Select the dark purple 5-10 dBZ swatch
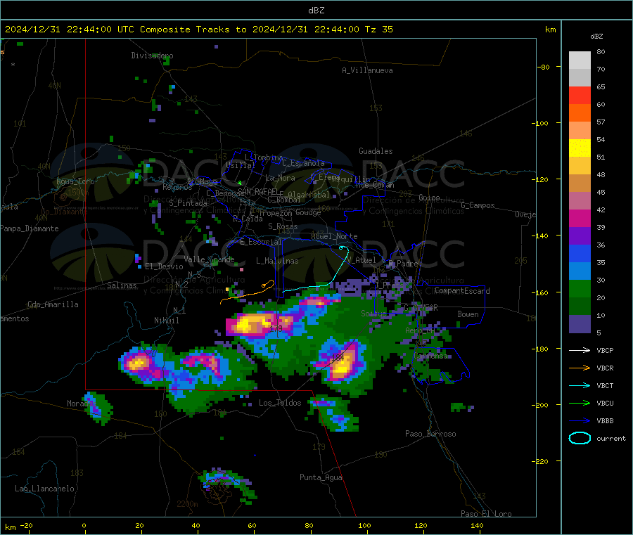633x535 pixels. (580, 324)
